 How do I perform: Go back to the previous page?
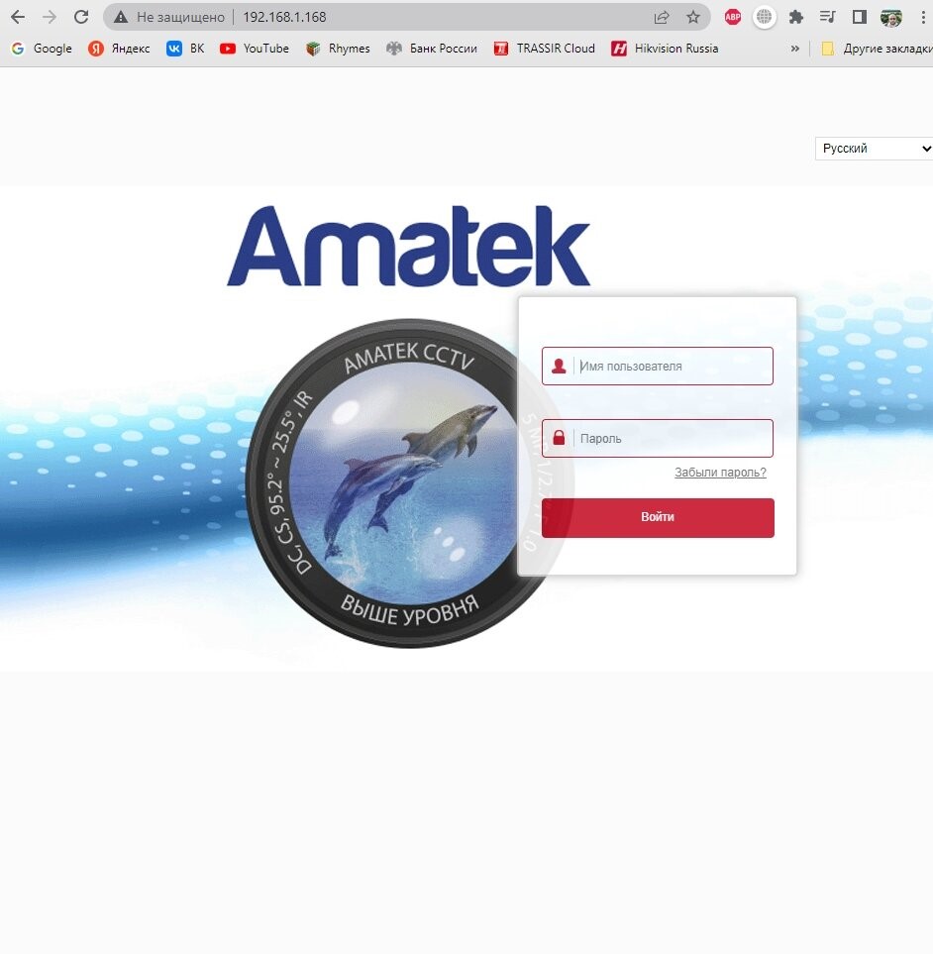pos(18,17)
